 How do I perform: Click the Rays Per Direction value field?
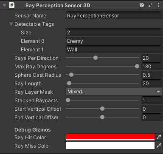(152, 58)
